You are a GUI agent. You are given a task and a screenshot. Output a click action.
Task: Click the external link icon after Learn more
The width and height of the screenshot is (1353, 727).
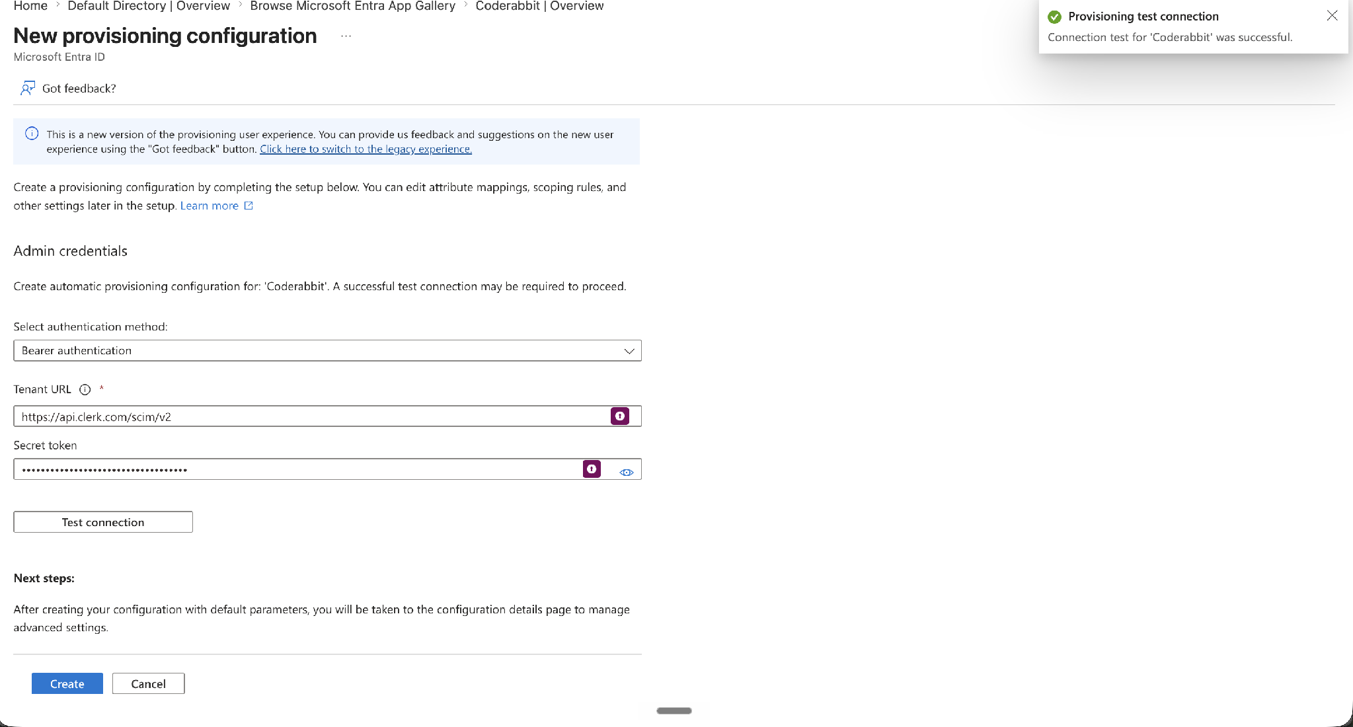[x=249, y=206]
